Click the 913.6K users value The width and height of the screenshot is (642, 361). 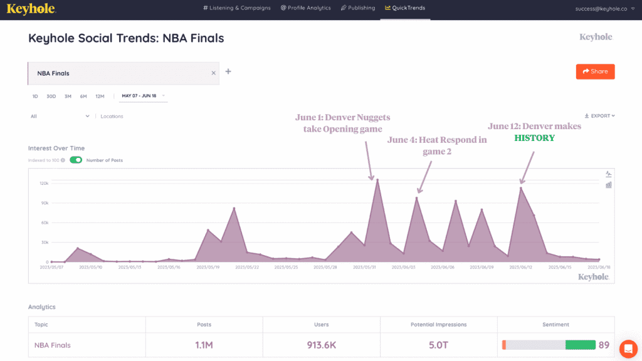tap(322, 345)
